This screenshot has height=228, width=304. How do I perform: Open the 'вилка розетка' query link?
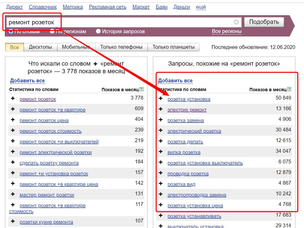tap(184, 152)
